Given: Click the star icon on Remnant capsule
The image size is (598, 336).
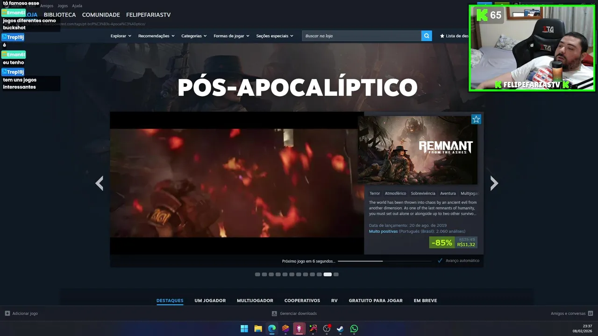Looking at the screenshot, I should click(476, 119).
